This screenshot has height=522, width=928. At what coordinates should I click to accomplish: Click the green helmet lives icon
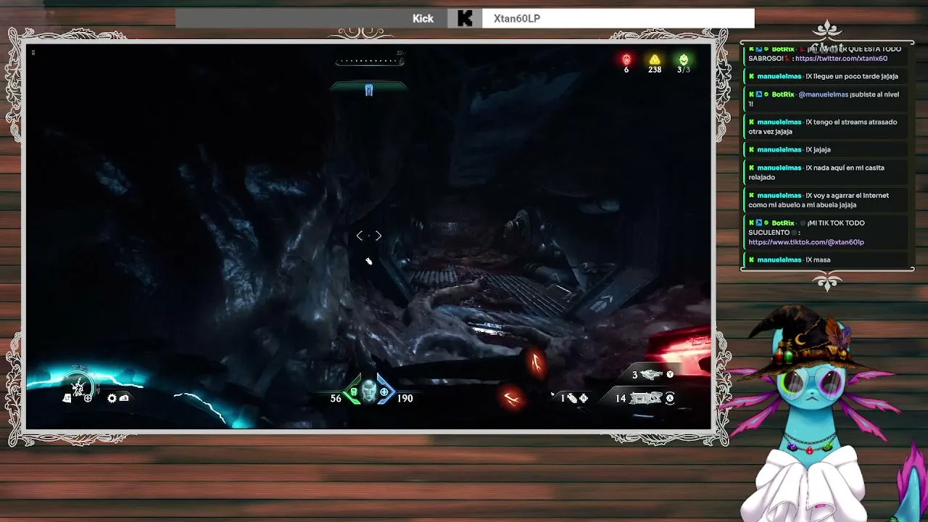click(x=683, y=59)
